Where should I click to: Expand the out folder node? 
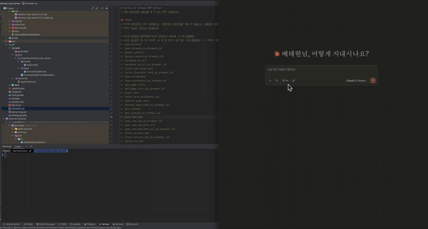coord(6,41)
